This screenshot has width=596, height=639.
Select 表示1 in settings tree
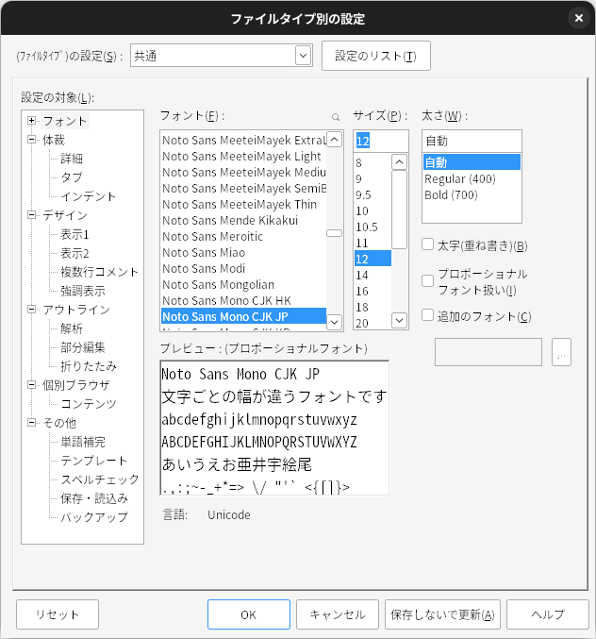(74, 234)
